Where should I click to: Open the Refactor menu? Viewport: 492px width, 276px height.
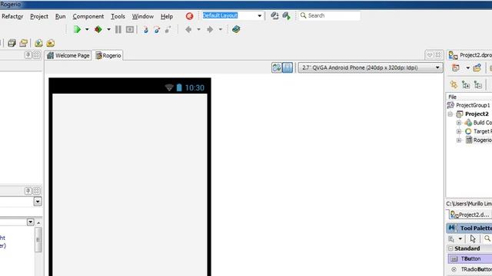12,16
